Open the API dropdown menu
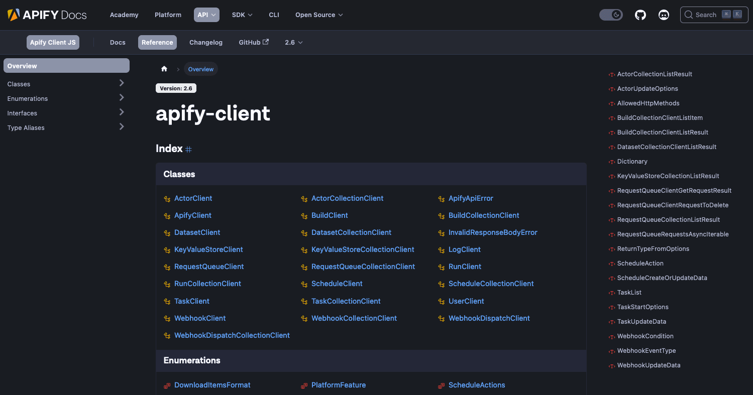The width and height of the screenshot is (753, 395). [206, 15]
